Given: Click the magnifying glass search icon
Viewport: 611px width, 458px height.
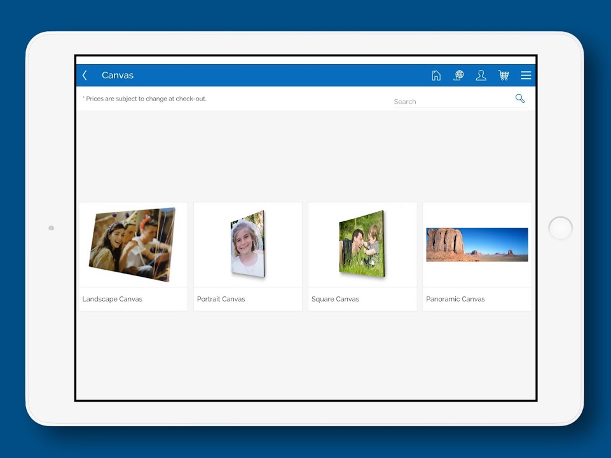Looking at the screenshot, I should [520, 99].
